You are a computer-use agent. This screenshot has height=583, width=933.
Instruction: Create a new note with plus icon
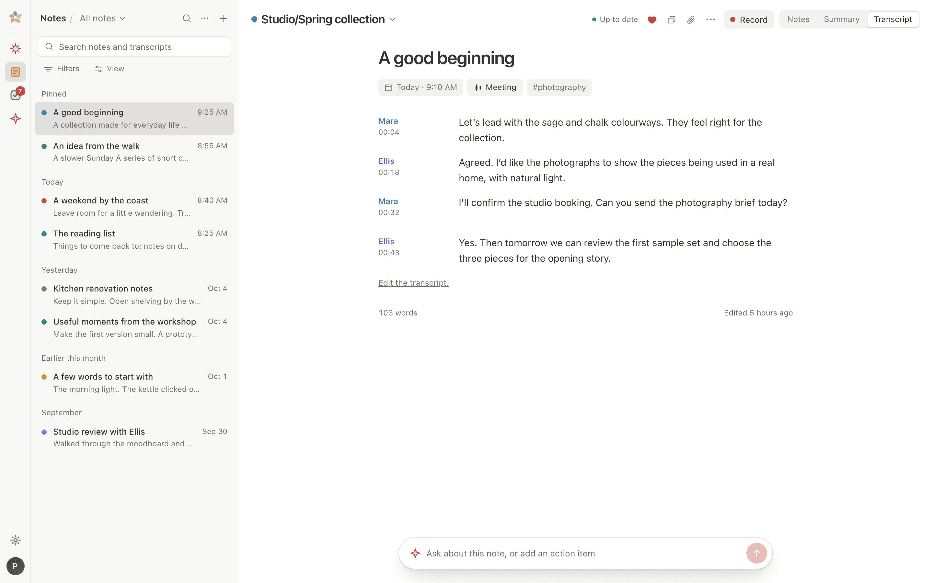[x=223, y=18]
